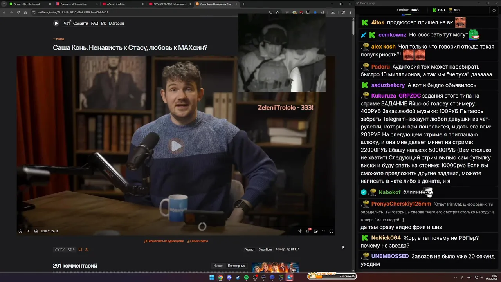Open the browser extensions puzzle icon

click(x=322, y=12)
